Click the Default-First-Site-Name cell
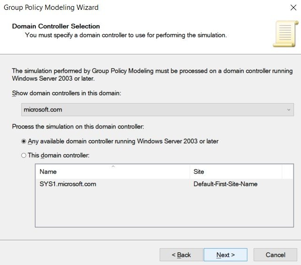This screenshot has height=265, width=301. 225,184
